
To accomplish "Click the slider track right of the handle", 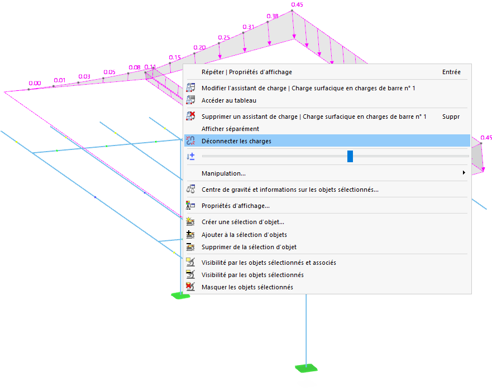I will pos(411,156).
